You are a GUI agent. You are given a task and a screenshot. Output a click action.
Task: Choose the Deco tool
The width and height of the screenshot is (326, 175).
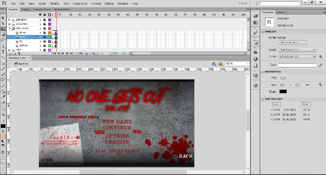click(x=3, y=79)
